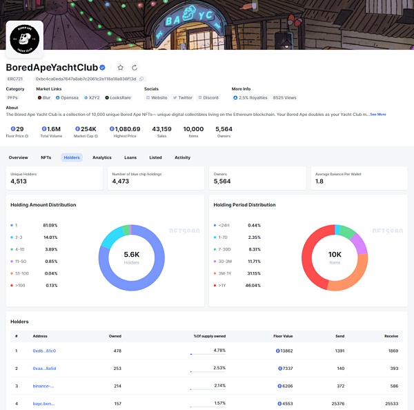Open the LooksRare market link

coord(119,97)
